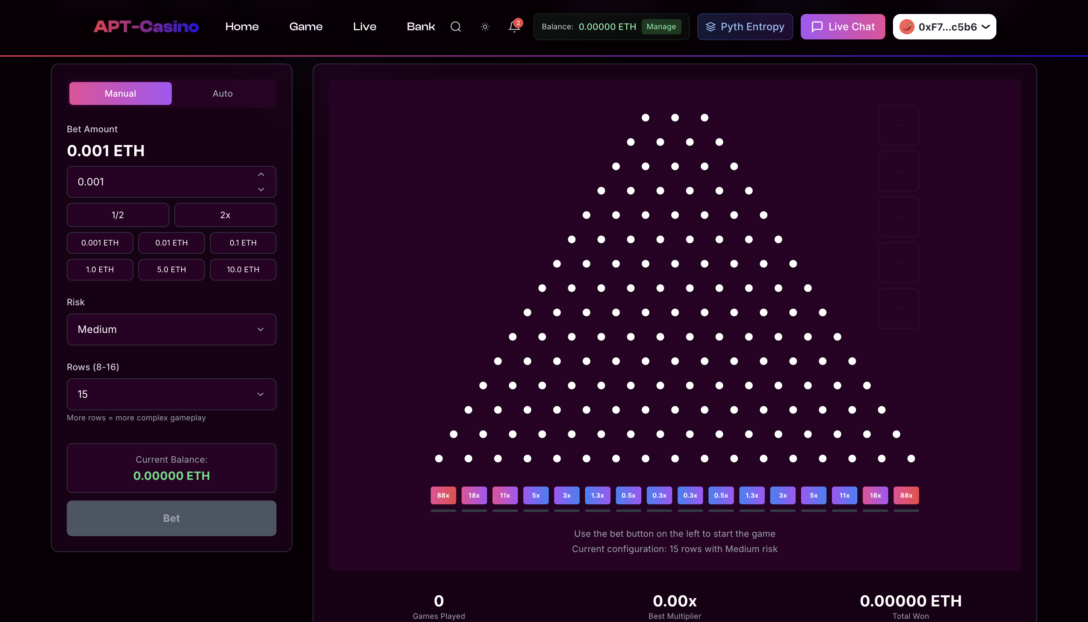Image resolution: width=1088 pixels, height=622 pixels.
Task: Switch to Auto betting mode
Action: (223, 93)
